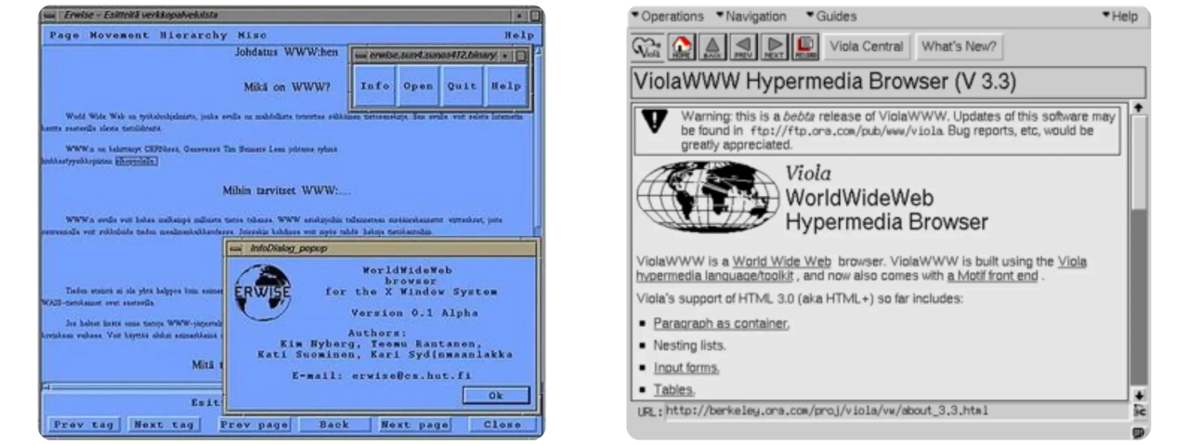Screen dimensions: 1189x445
Task: Open the Tables link
Action: [x=673, y=390]
